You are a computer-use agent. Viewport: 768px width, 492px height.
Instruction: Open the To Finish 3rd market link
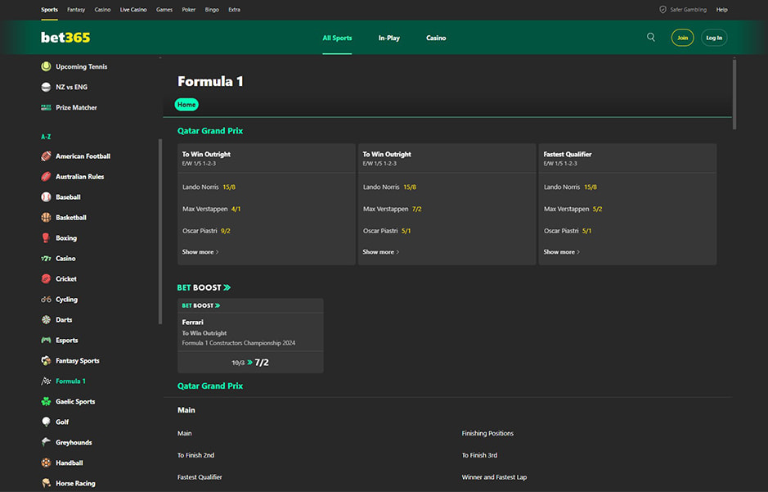(x=479, y=455)
